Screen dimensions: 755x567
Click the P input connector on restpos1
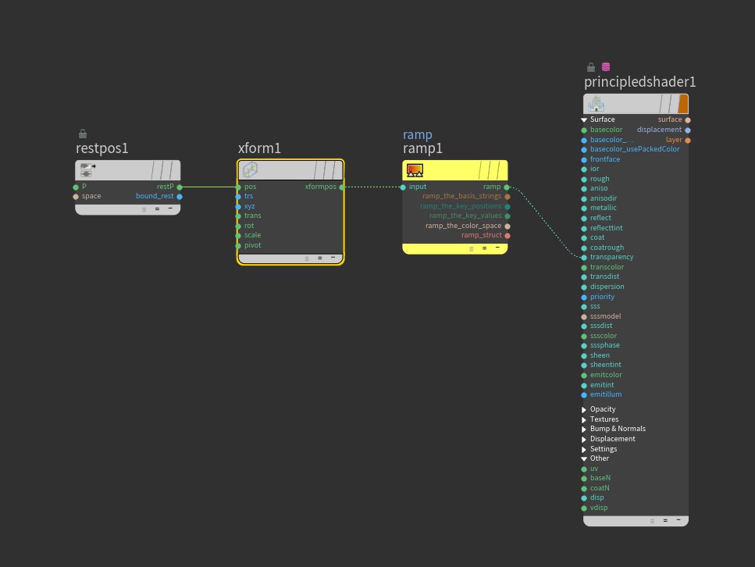(76, 187)
